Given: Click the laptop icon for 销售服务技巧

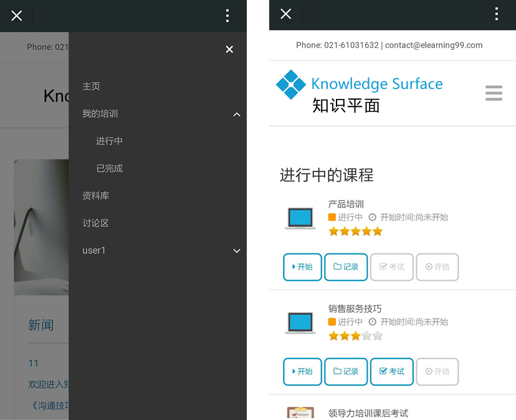Looking at the screenshot, I should [300, 322].
